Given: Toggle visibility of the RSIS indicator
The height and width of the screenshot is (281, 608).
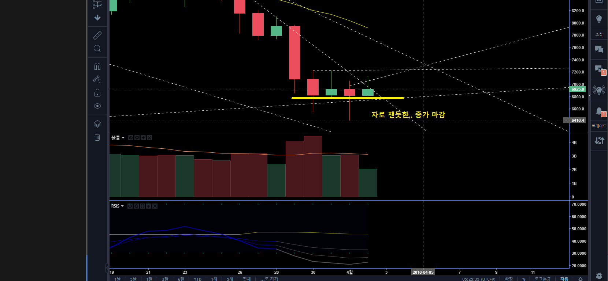Looking at the screenshot, I should pyautogui.click(x=130, y=206).
